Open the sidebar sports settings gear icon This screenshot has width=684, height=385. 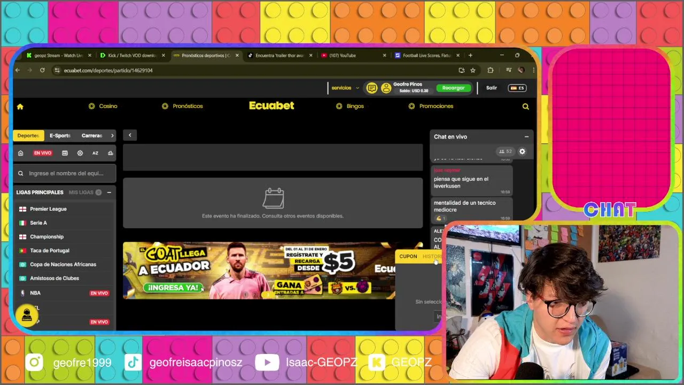coord(80,153)
